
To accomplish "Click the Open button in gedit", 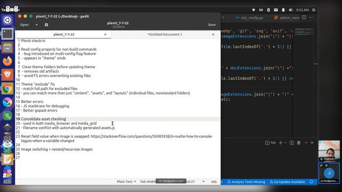I will tap(24, 25).
